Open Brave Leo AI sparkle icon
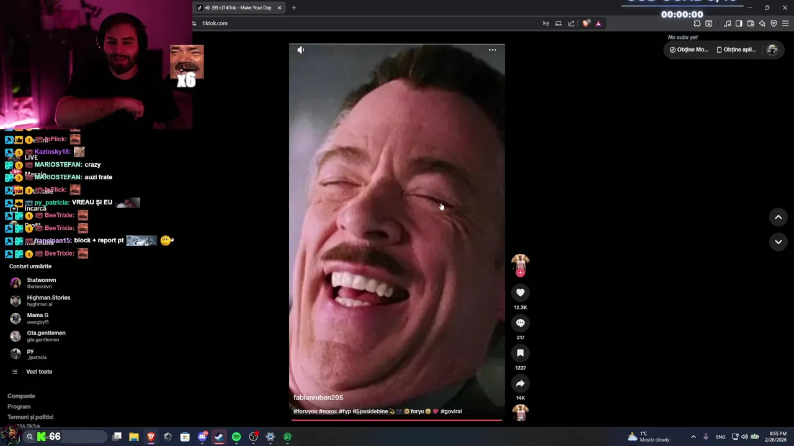Image resolution: width=794 pixels, height=446 pixels. (x=762, y=24)
